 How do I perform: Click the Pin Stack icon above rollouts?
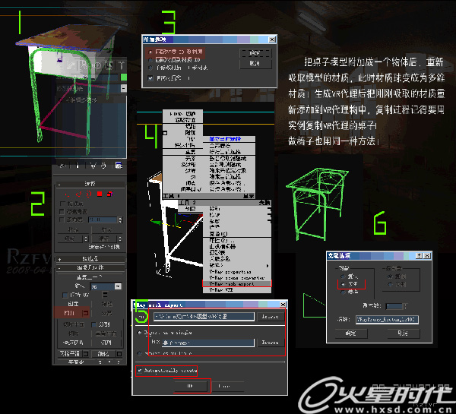pos(62,166)
